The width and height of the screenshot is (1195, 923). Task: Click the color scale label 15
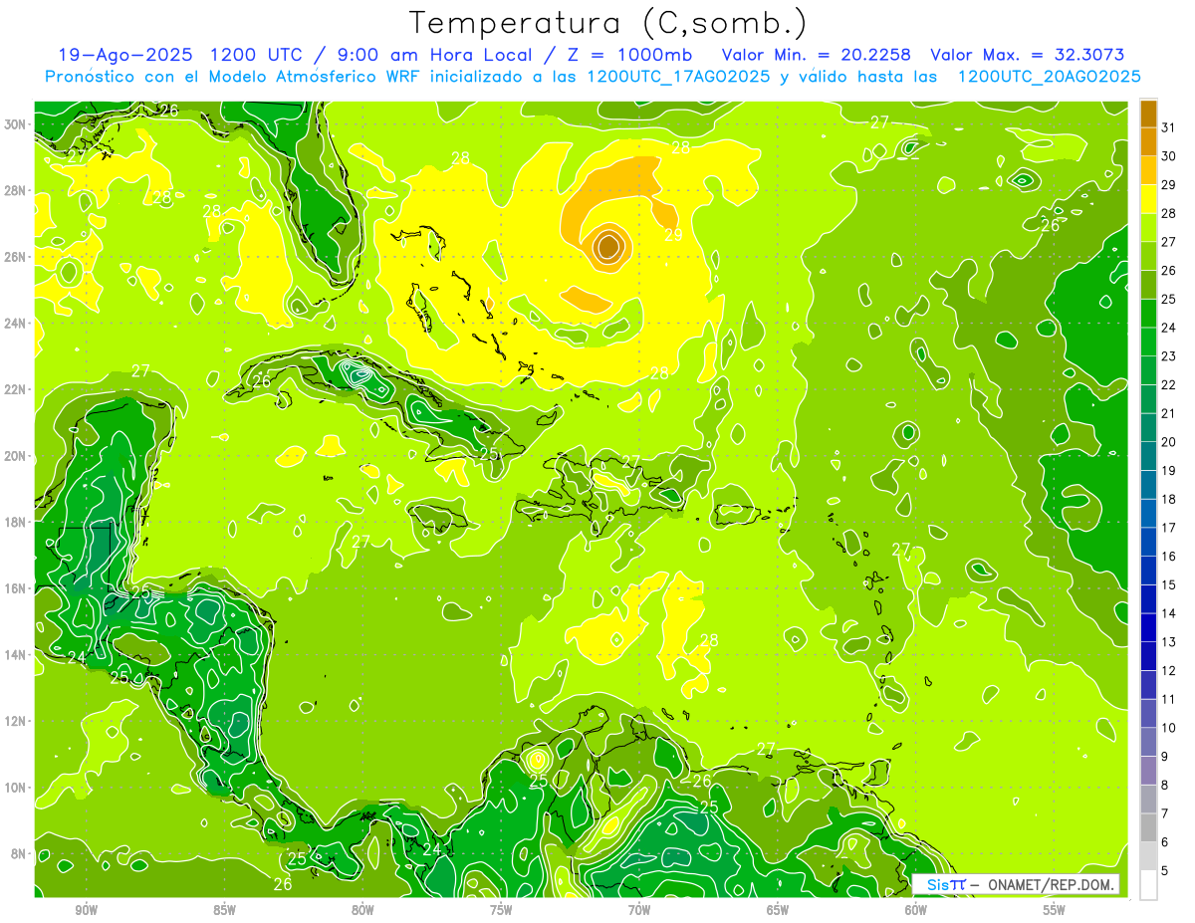pyautogui.click(x=1169, y=584)
